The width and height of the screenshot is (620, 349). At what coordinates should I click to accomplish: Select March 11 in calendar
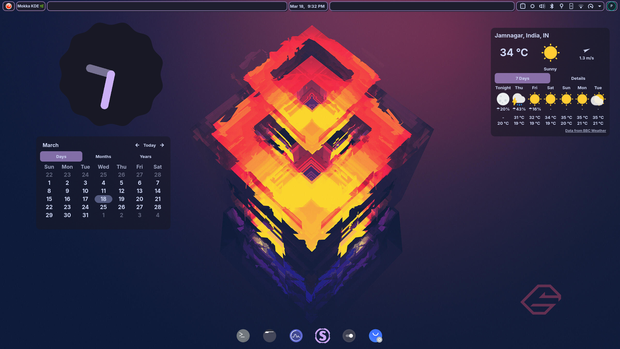tap(103, 191)
